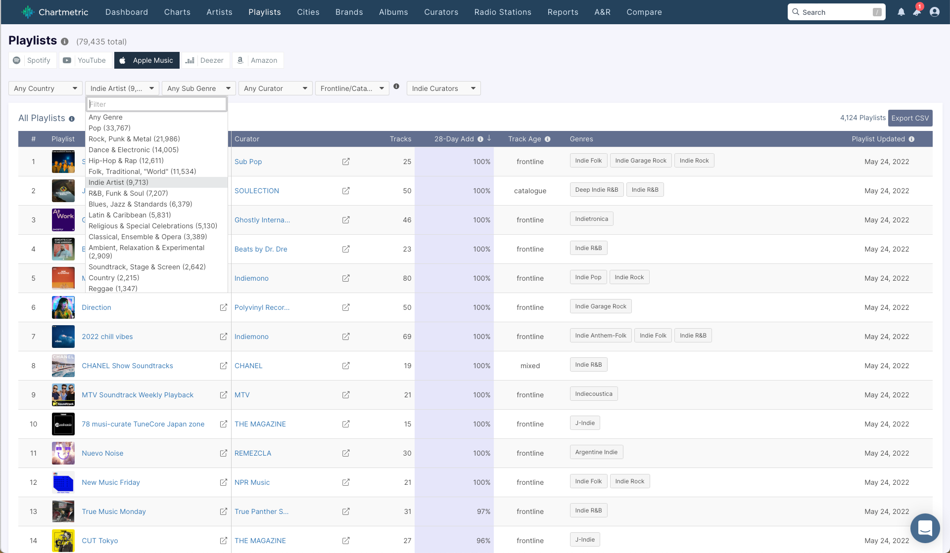The height and width of the screenshot is (553, 950).
Task: Open the chat support bubble
Action: 925,528
